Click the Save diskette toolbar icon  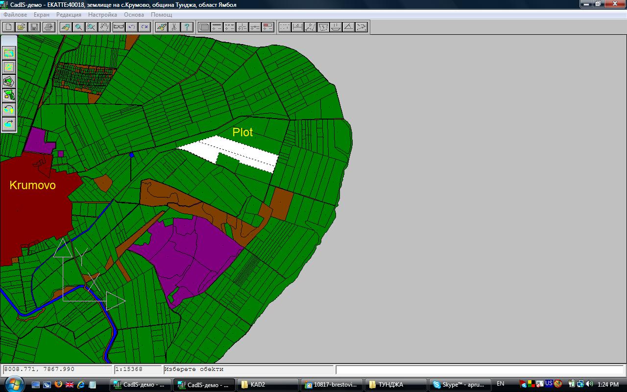[x=34, y=27]
